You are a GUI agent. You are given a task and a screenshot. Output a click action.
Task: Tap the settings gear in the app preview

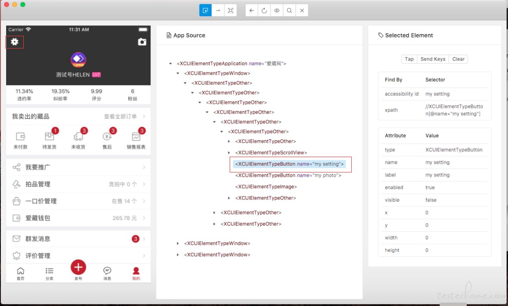[14, 41]
